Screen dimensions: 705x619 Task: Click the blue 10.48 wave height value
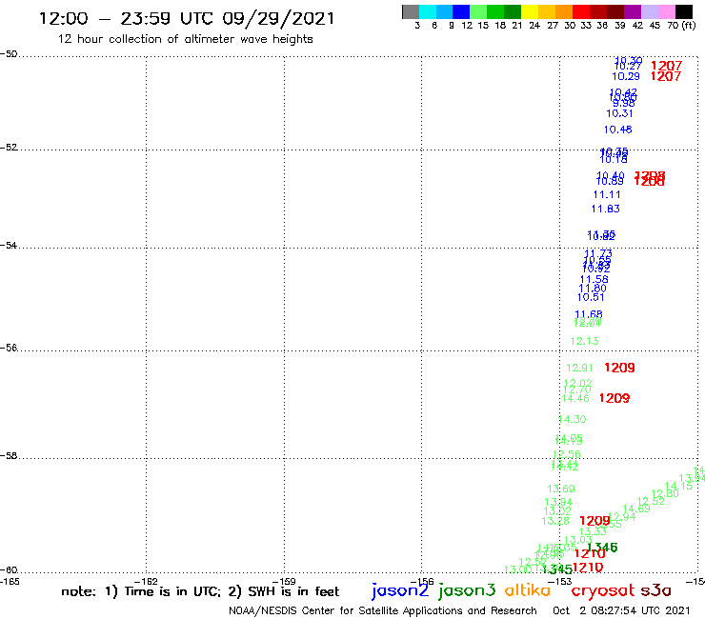point(617,130)
